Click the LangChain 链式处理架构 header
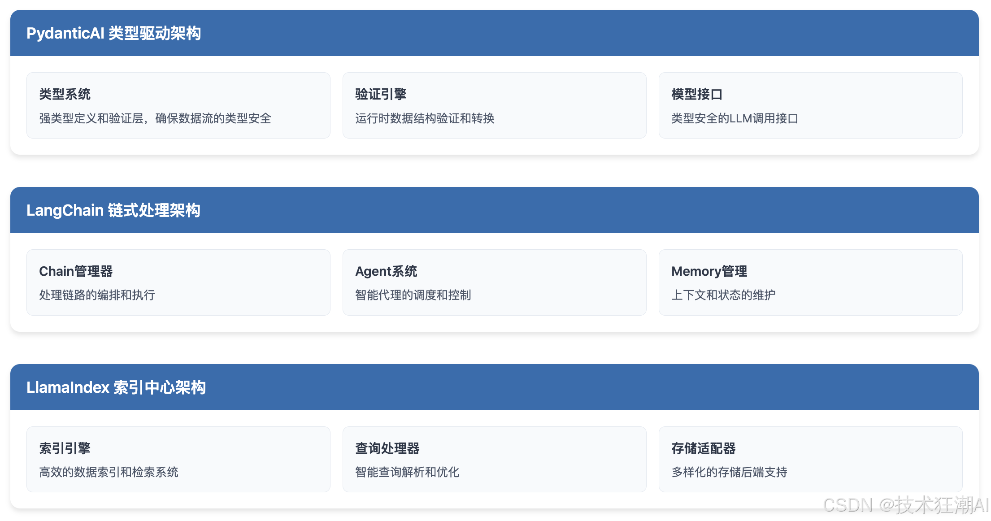This screenshot has height=521, width=991. point(113,210)
